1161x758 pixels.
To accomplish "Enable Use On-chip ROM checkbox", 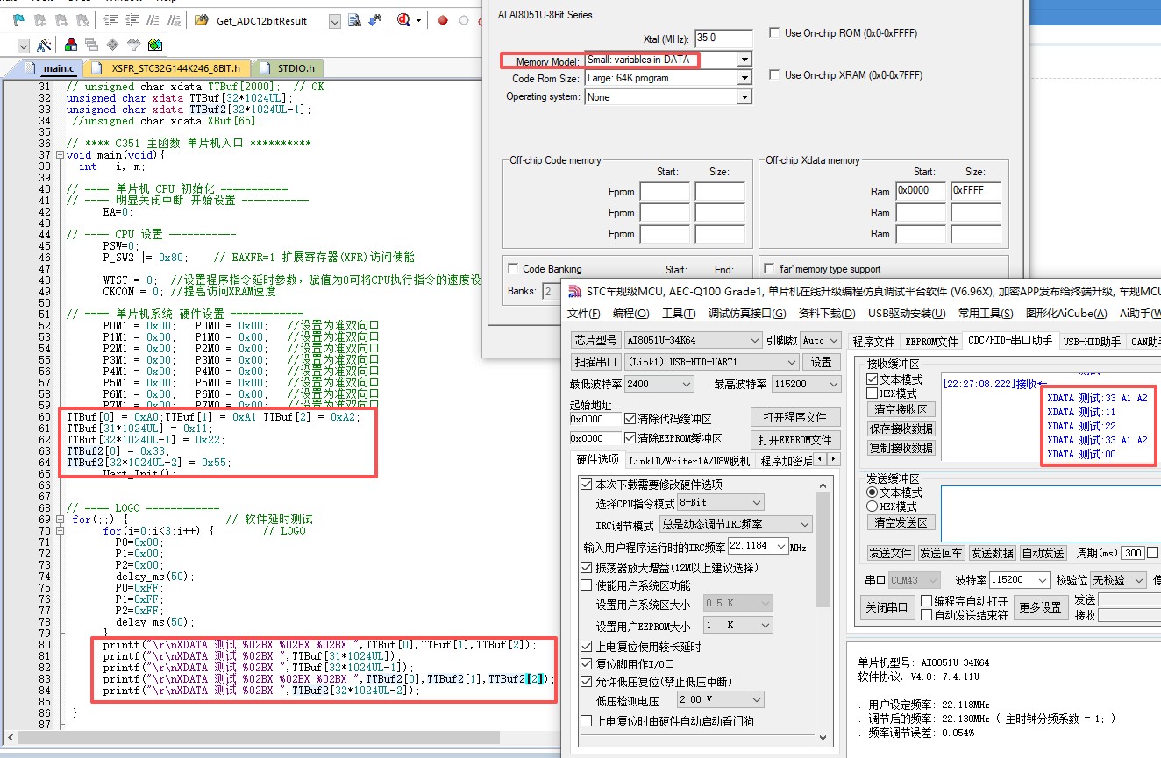I will click(774, 33).
